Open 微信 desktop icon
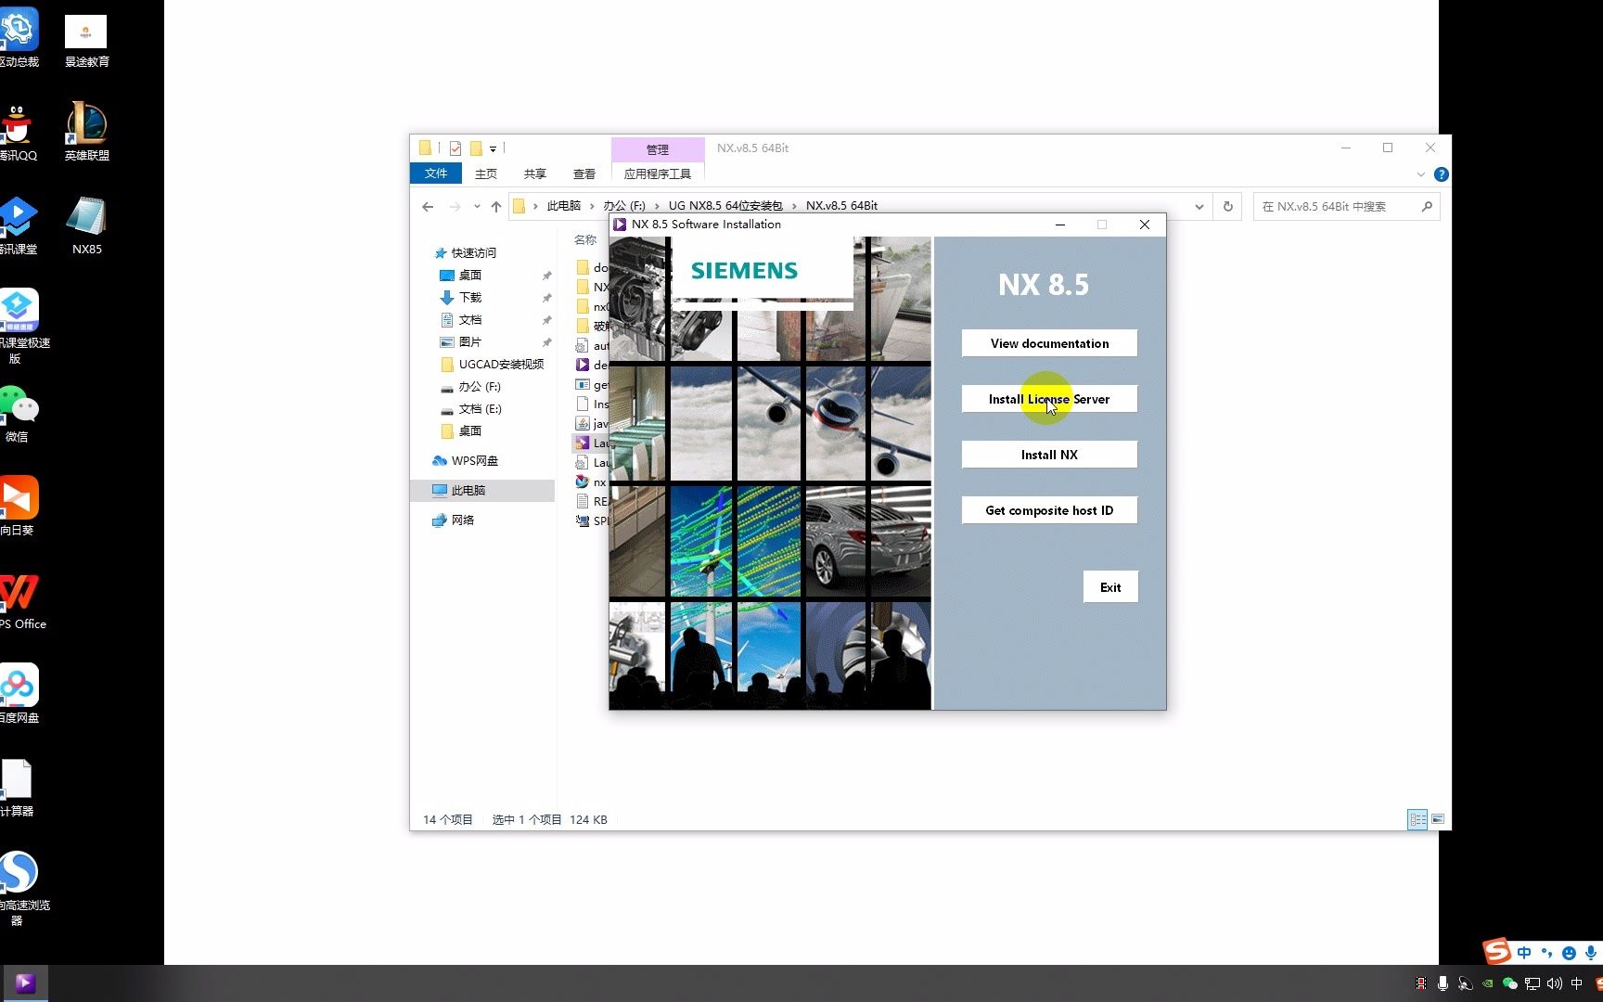The width and height of the screenshot is (1603, 1002). coord(17,414)
